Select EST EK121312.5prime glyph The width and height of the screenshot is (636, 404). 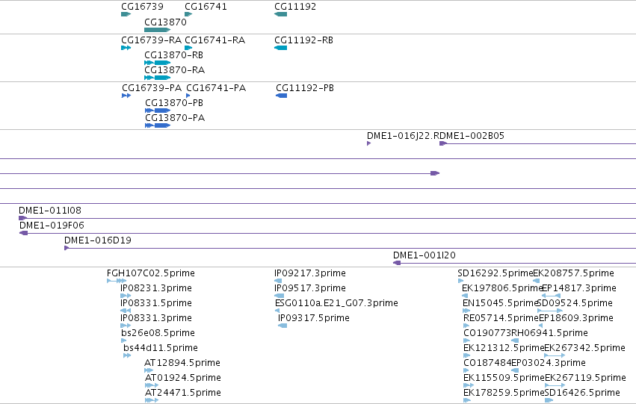[466, 355]
